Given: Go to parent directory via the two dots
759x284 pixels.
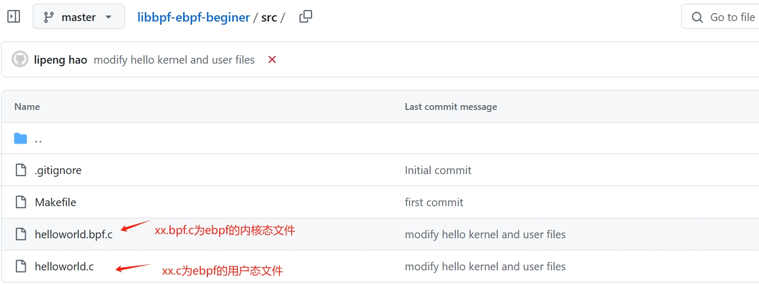Looking at the screenshot, I should click(38, 139).
